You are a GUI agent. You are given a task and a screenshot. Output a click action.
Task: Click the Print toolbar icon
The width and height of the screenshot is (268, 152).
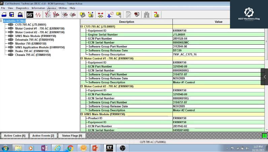(x=4, y=15)
